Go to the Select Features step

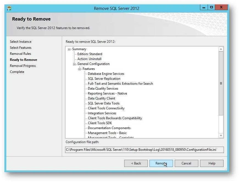(21, 48)
